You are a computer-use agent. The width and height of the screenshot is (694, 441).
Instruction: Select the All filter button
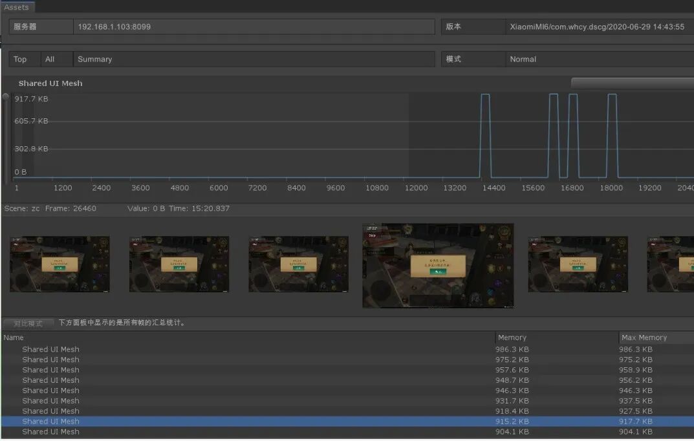tap(57, 59)
